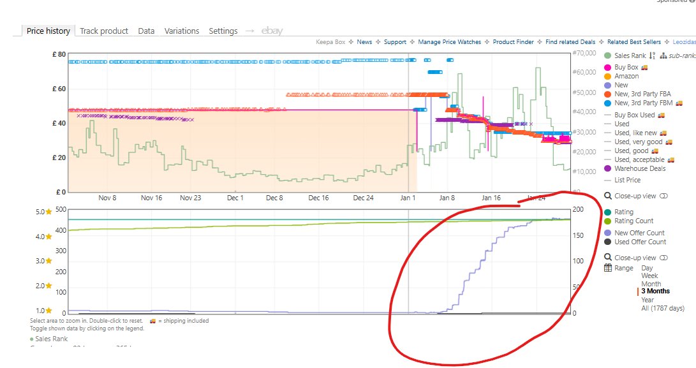Click the Dec 1 date axis label

pyautogui.click(x=235, y=198)
